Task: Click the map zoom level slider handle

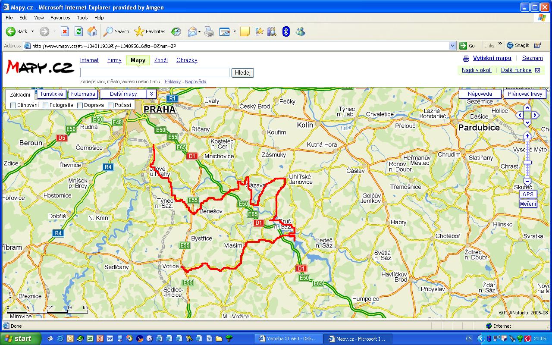Action: tap(527, 163)
